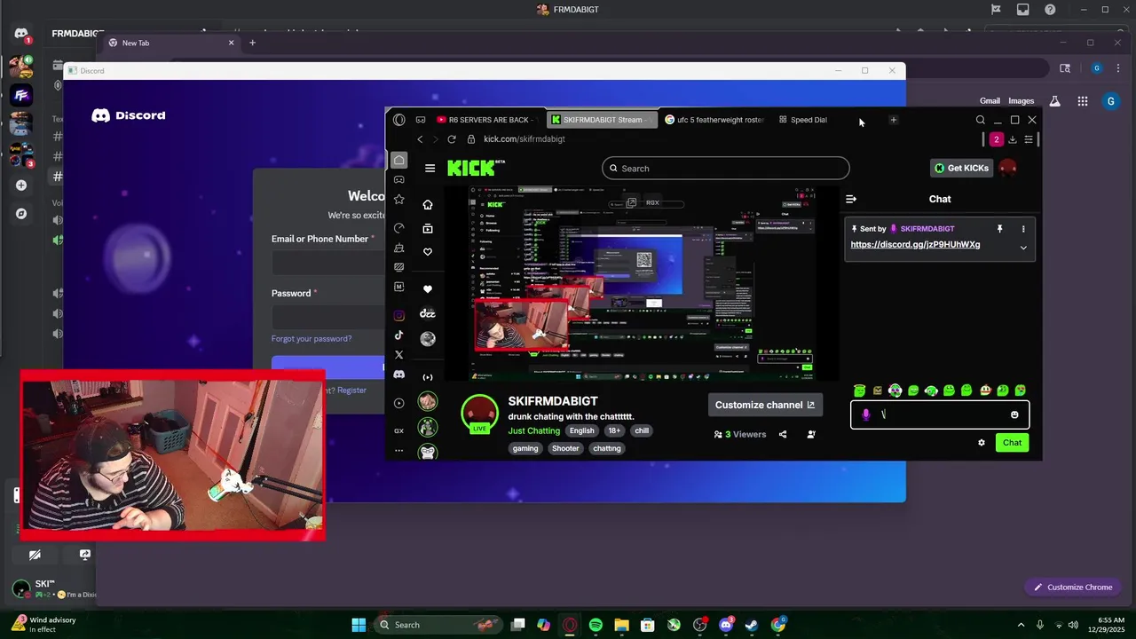The image size is (1136, 639).
Task: Open Opera downloads icon
Action: [1013, 139]
